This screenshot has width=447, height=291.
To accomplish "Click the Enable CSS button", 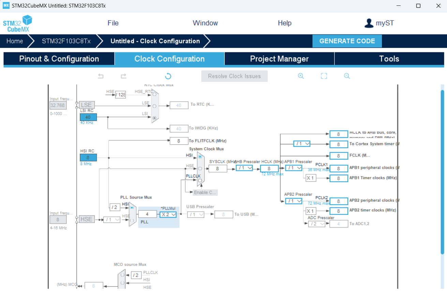I will pyautogui.click(x=205, y=192).
